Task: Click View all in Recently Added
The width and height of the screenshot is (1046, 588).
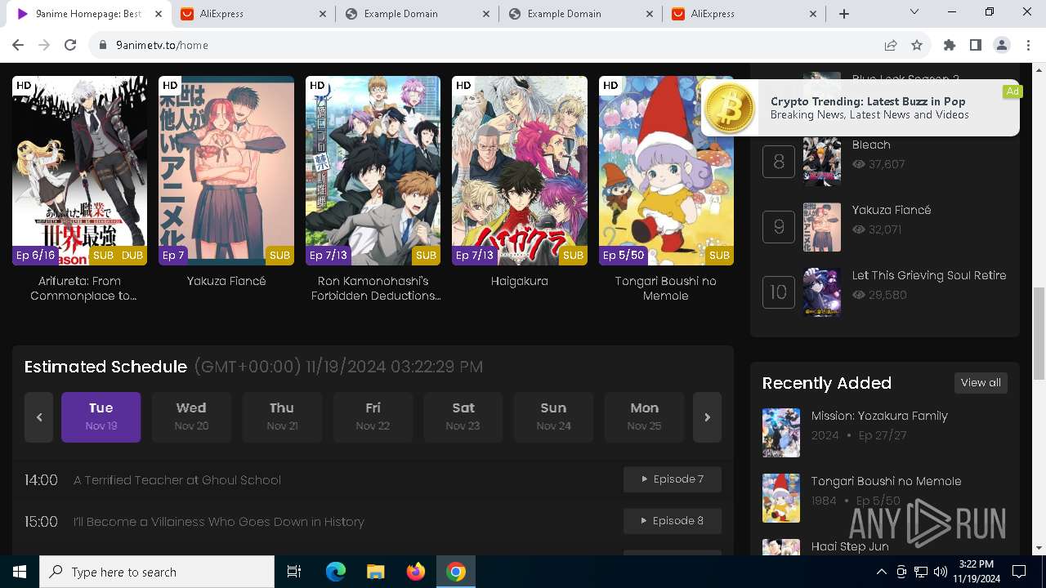Action: click(981, 383)
